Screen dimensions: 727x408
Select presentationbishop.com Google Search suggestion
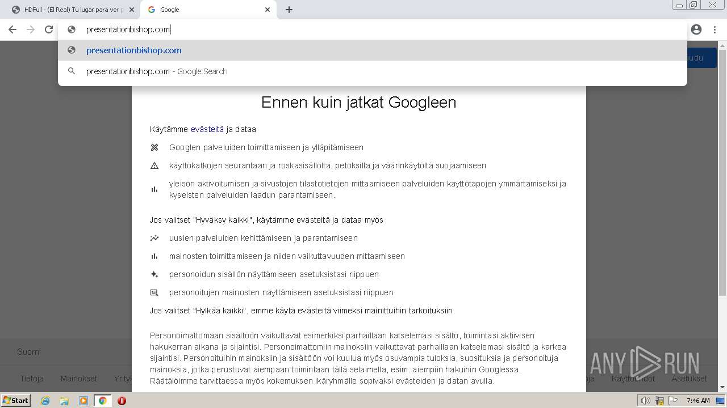coord(373,71)
